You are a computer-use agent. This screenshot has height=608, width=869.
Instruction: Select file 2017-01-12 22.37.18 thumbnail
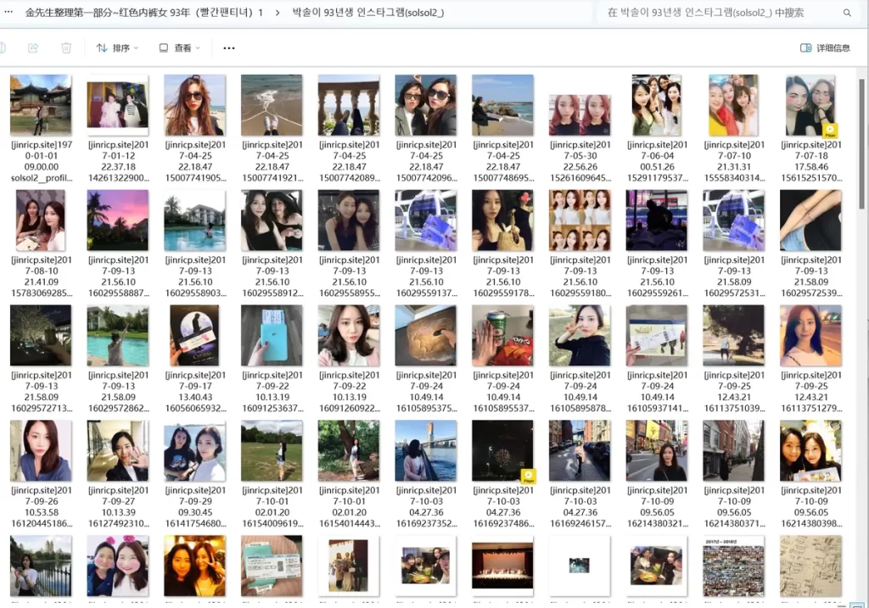[x=117, y=105]
